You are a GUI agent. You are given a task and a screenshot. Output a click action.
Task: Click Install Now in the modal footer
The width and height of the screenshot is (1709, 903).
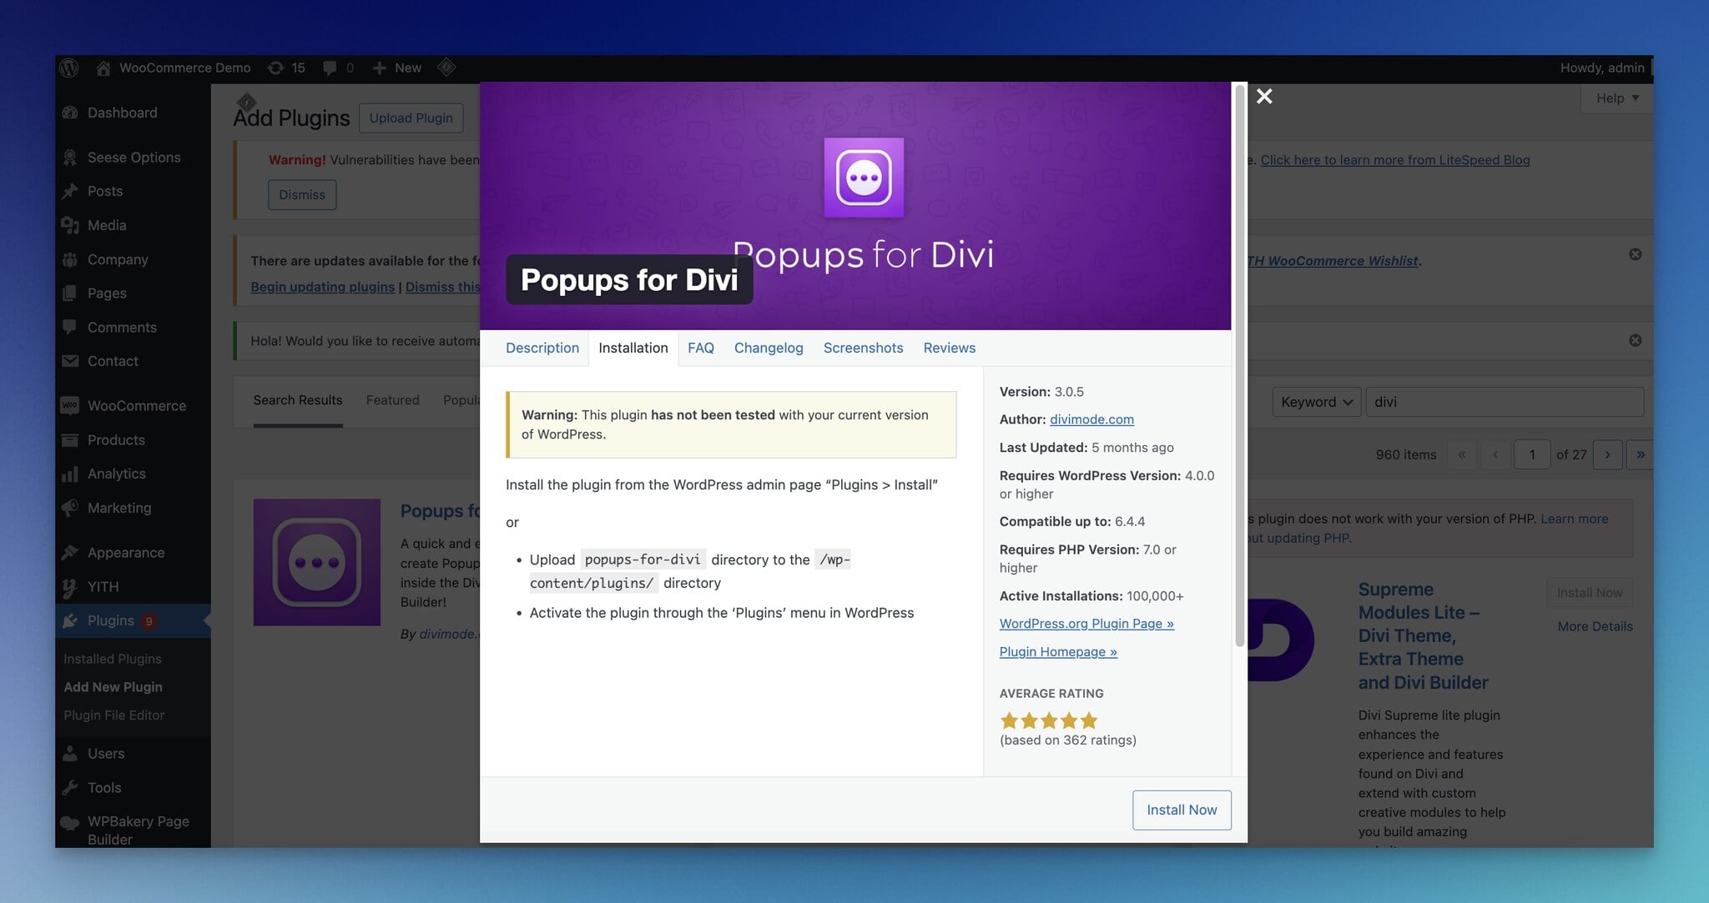1182,810
